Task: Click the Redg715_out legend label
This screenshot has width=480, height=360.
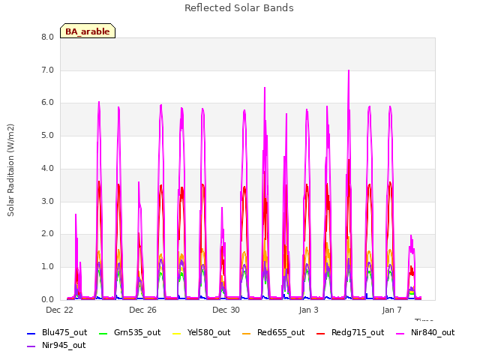Action: coord(358,333)
